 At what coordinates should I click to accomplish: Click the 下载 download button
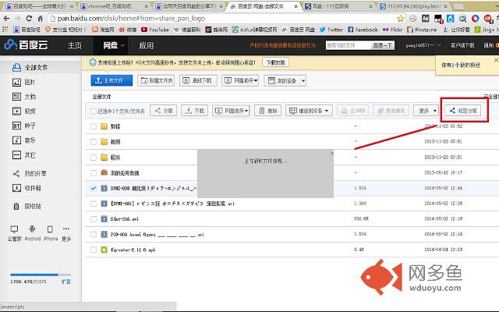click(194, 111)
